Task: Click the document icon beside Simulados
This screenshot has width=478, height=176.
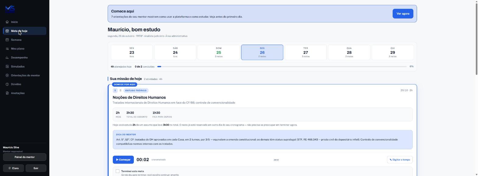Action: (7, 67)
